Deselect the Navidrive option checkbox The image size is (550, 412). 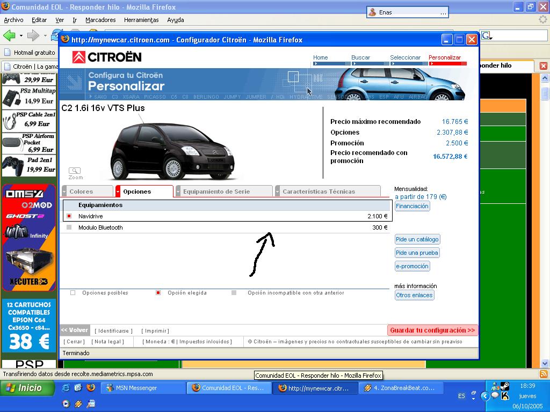[69, 216]
